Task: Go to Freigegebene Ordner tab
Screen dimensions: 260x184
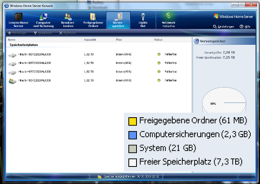Action: [x=93, y=20]
